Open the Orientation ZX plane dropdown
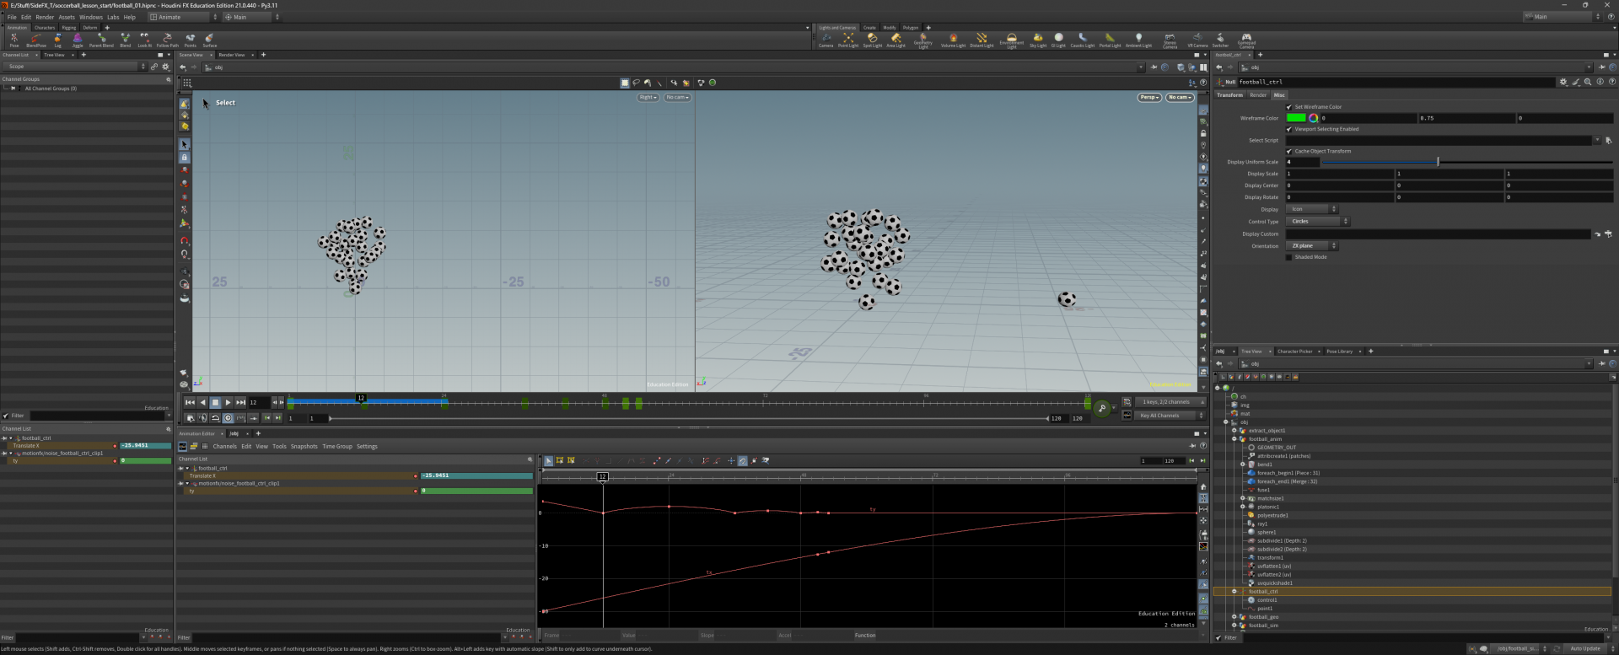Viewport: 1619px width, 655px height. (x=1312, y=246)
